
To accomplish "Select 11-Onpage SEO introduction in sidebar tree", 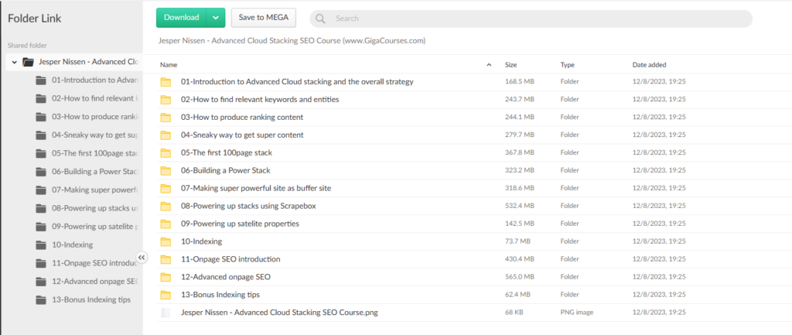I will click(94, 263).
